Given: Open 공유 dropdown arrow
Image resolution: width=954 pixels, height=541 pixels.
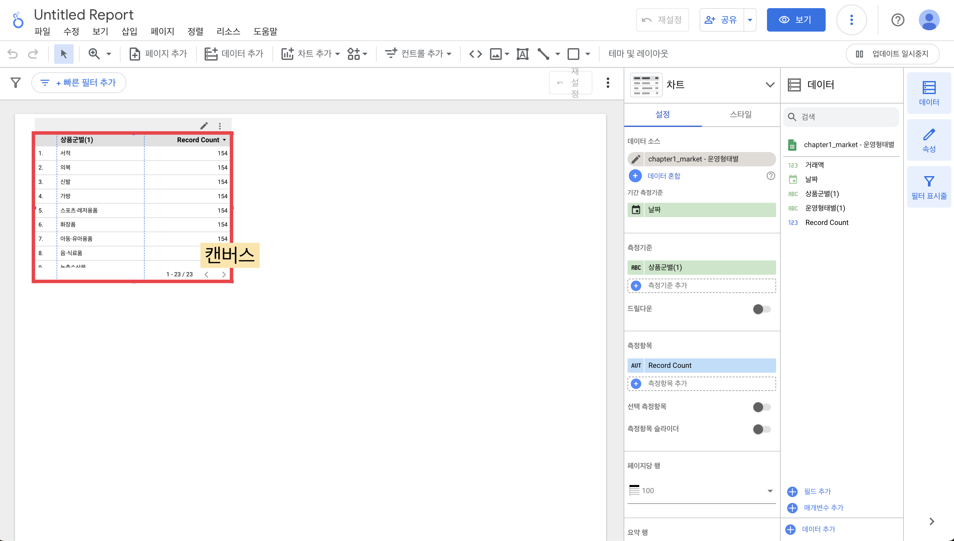Looking at the screenshot, I should pyautogui.click(x=750, y=20).
